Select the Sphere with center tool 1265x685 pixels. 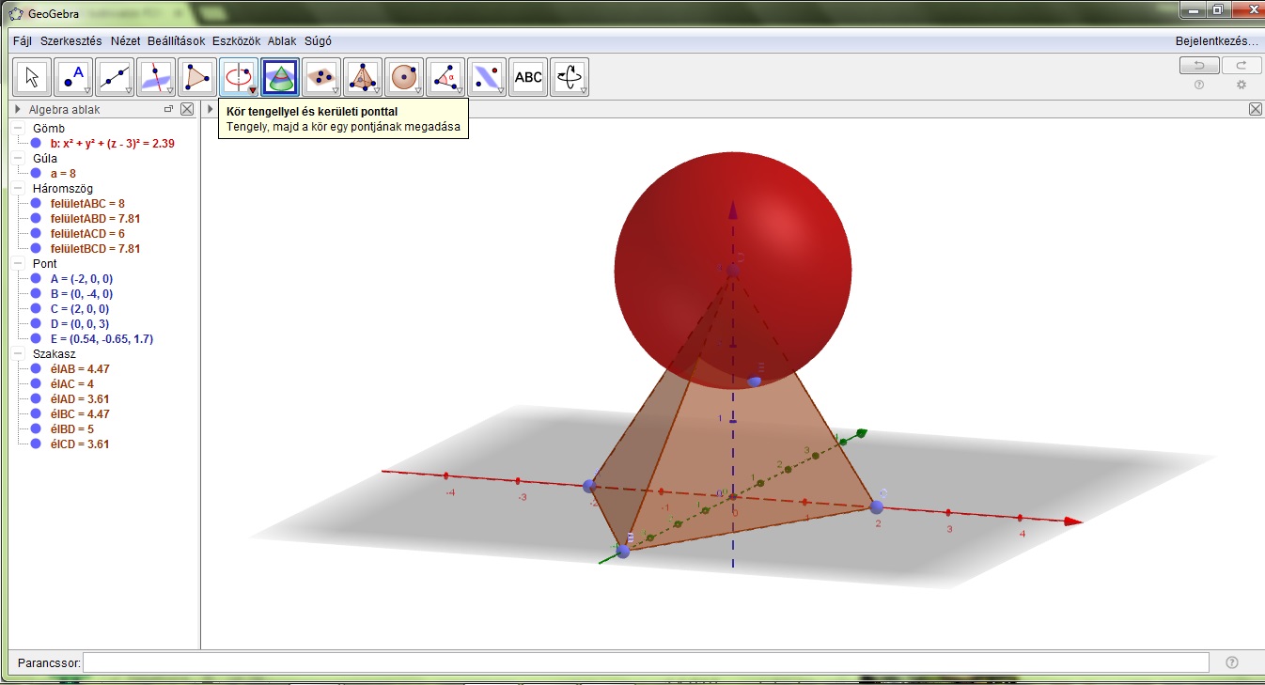404,77
